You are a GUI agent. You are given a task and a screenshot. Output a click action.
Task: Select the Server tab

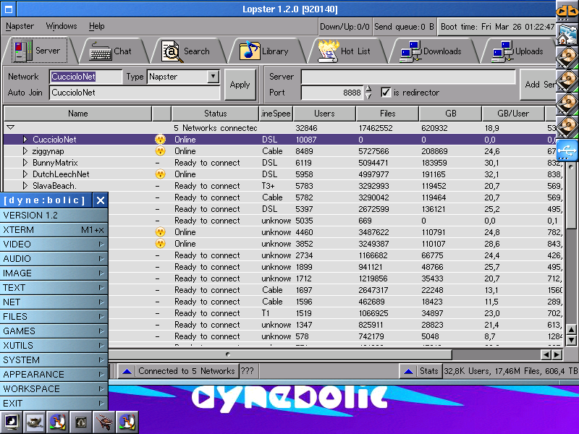(39, 51)
